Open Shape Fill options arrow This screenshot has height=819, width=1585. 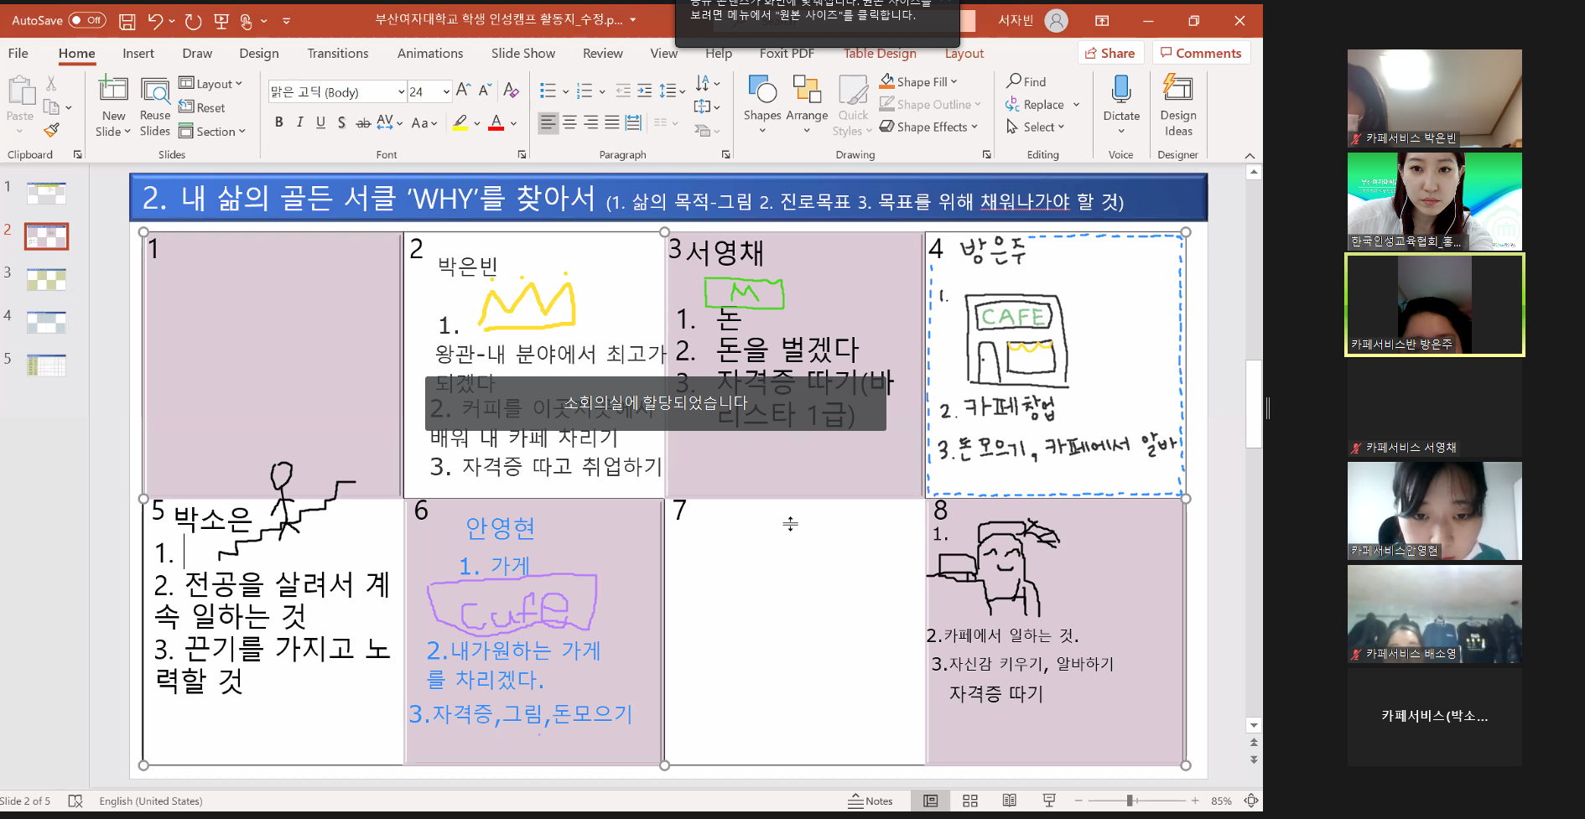954,81
